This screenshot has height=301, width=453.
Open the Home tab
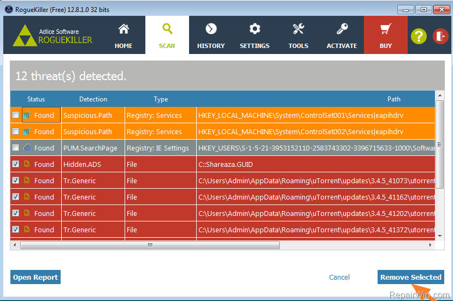(x=123, y=35)
